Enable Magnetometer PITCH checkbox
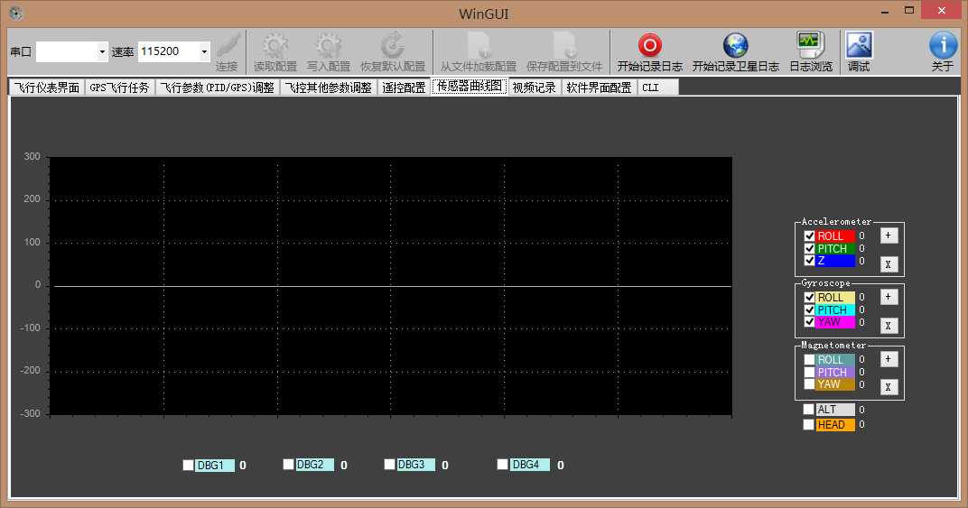 (809, 372)
